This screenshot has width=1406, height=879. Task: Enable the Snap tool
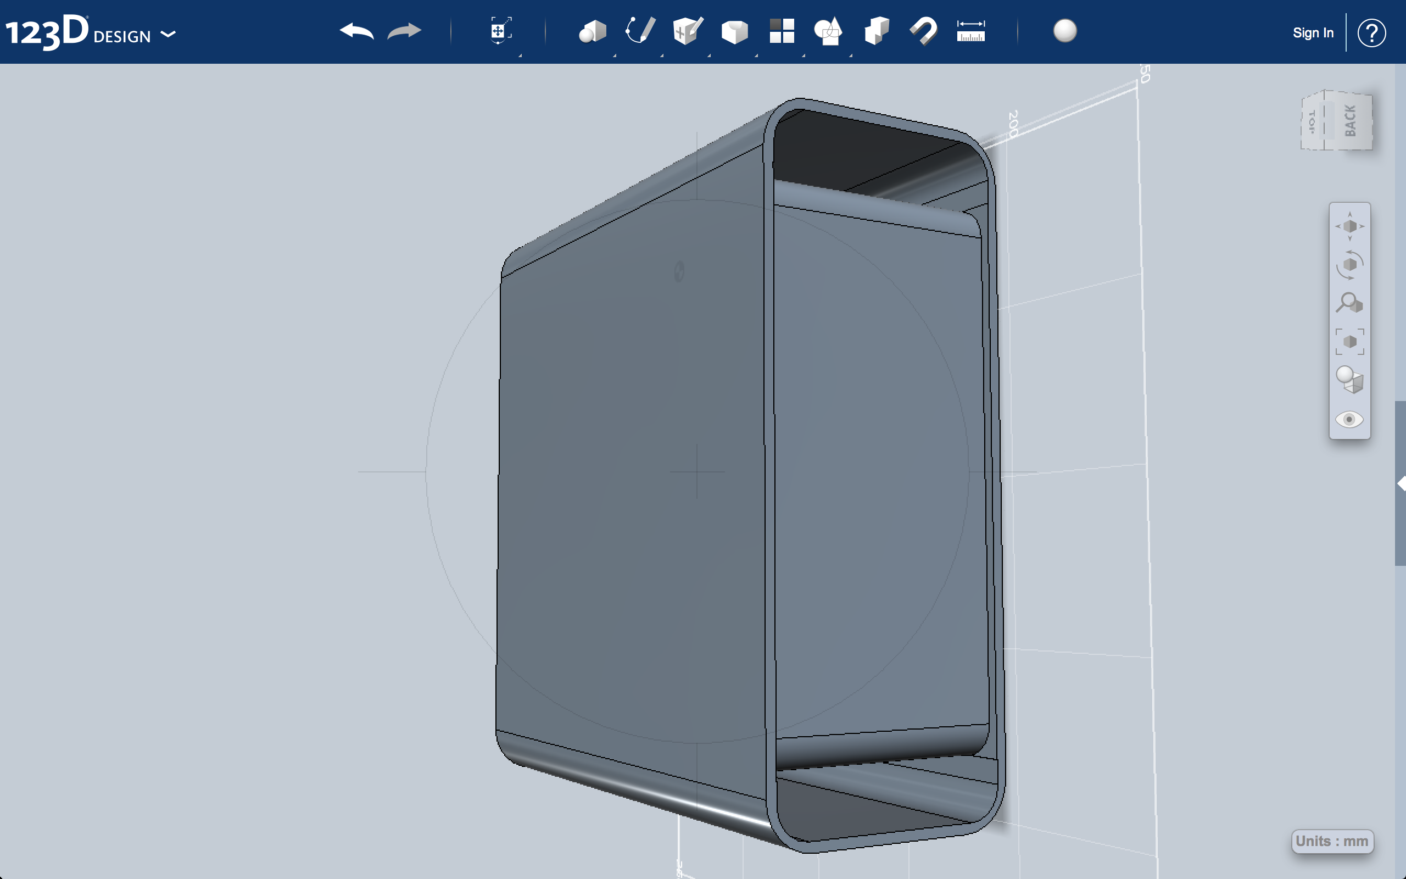tap(924, 32)
